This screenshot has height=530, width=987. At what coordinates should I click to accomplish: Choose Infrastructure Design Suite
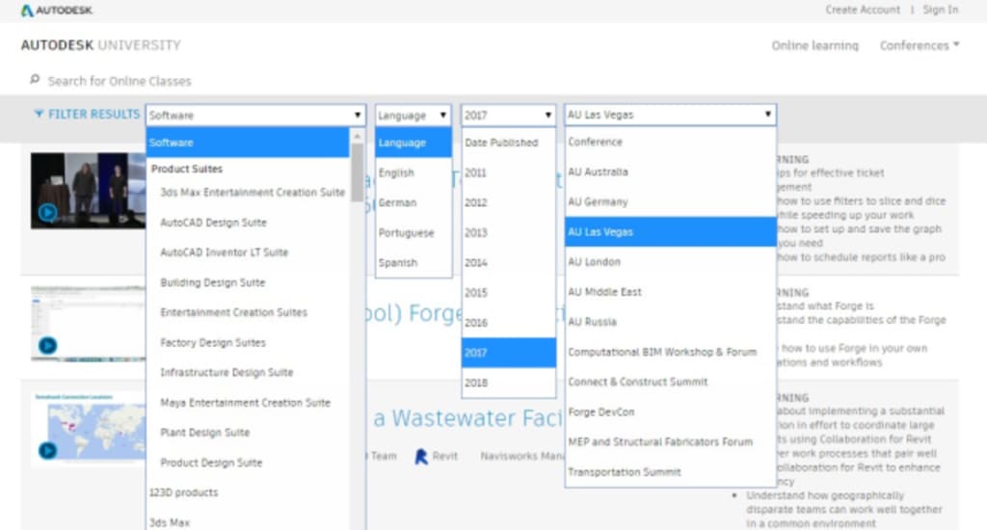(227, 372)
